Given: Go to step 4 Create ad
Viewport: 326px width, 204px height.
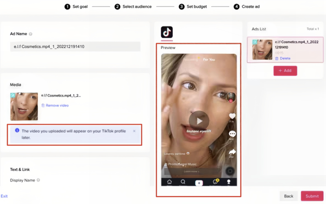Looking at the screenshot, I should click(247, 7).
